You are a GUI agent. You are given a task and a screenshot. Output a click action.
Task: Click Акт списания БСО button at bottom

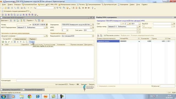(62, 84)
